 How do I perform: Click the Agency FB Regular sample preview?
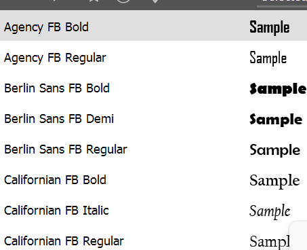click(268, 58)
